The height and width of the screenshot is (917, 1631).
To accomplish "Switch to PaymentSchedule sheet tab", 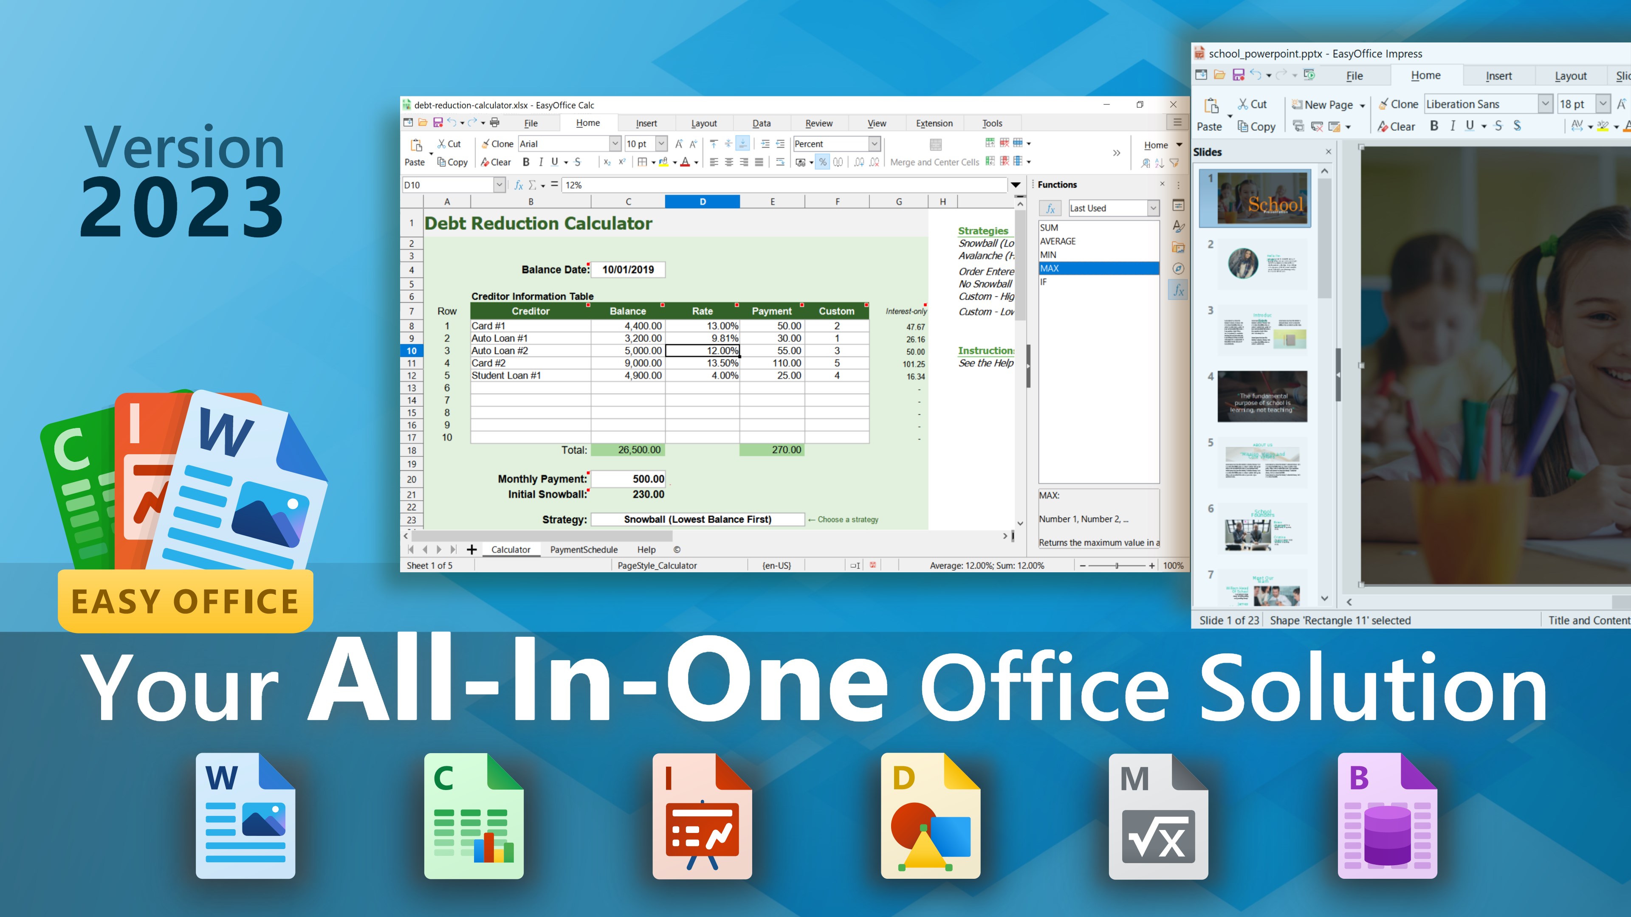I will 583,549.
